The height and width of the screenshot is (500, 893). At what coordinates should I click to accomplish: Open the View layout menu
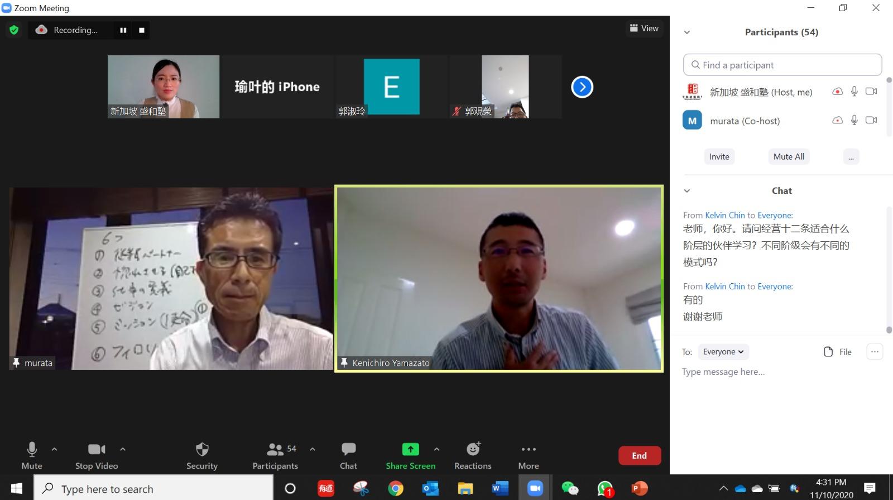click(x=644, y=28)
